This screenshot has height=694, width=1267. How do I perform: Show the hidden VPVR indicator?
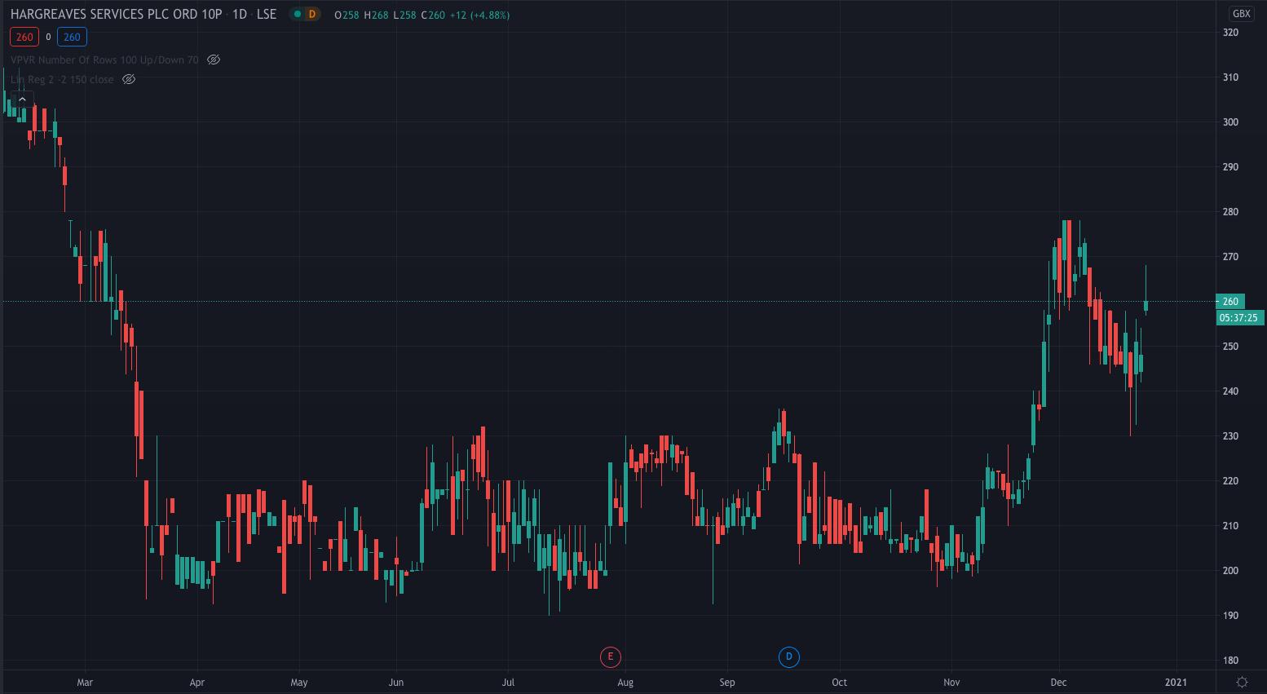(x=214, y=60)
